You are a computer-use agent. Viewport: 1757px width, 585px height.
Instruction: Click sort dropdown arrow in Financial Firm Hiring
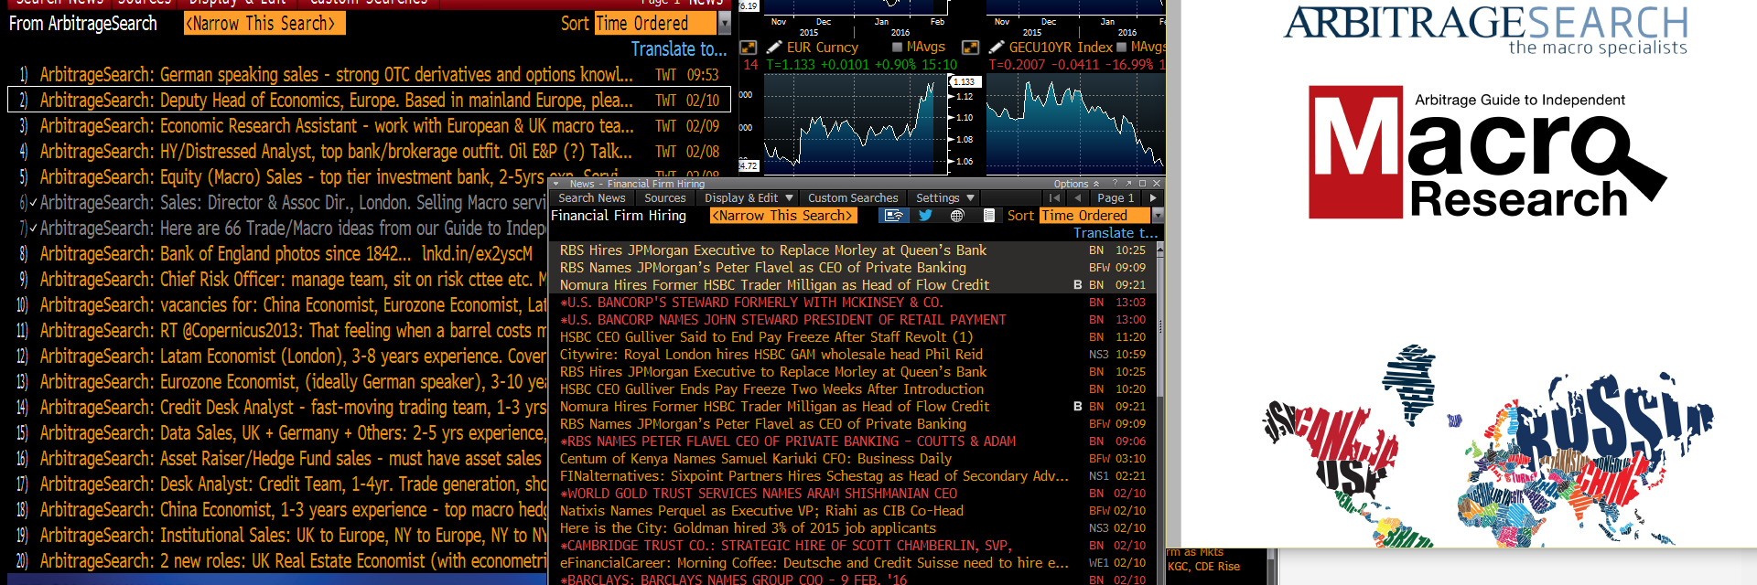coord(1158,216)
